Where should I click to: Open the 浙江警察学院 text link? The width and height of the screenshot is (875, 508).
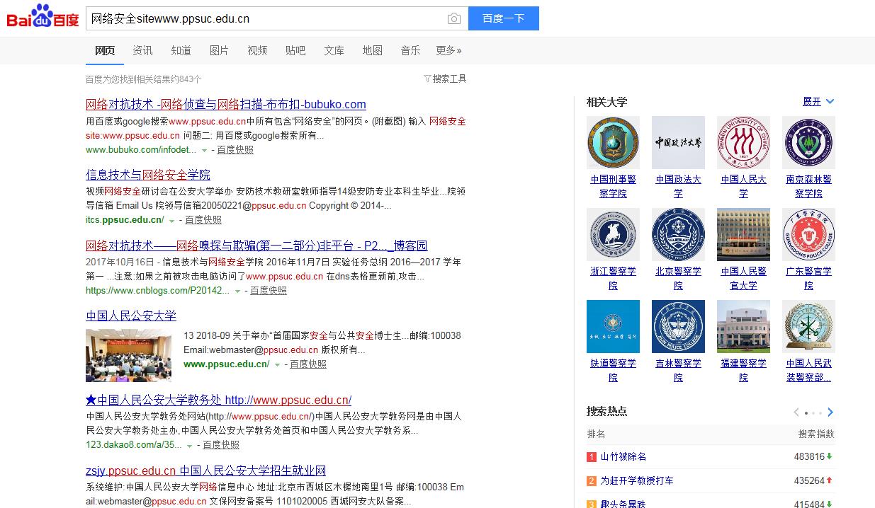coord(613,279)
